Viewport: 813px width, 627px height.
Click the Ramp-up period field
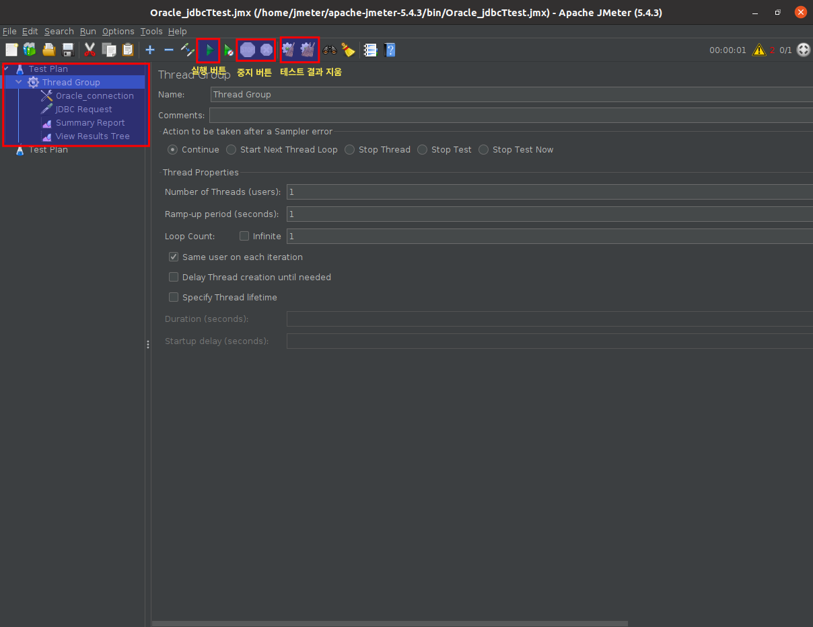point(550,214)
